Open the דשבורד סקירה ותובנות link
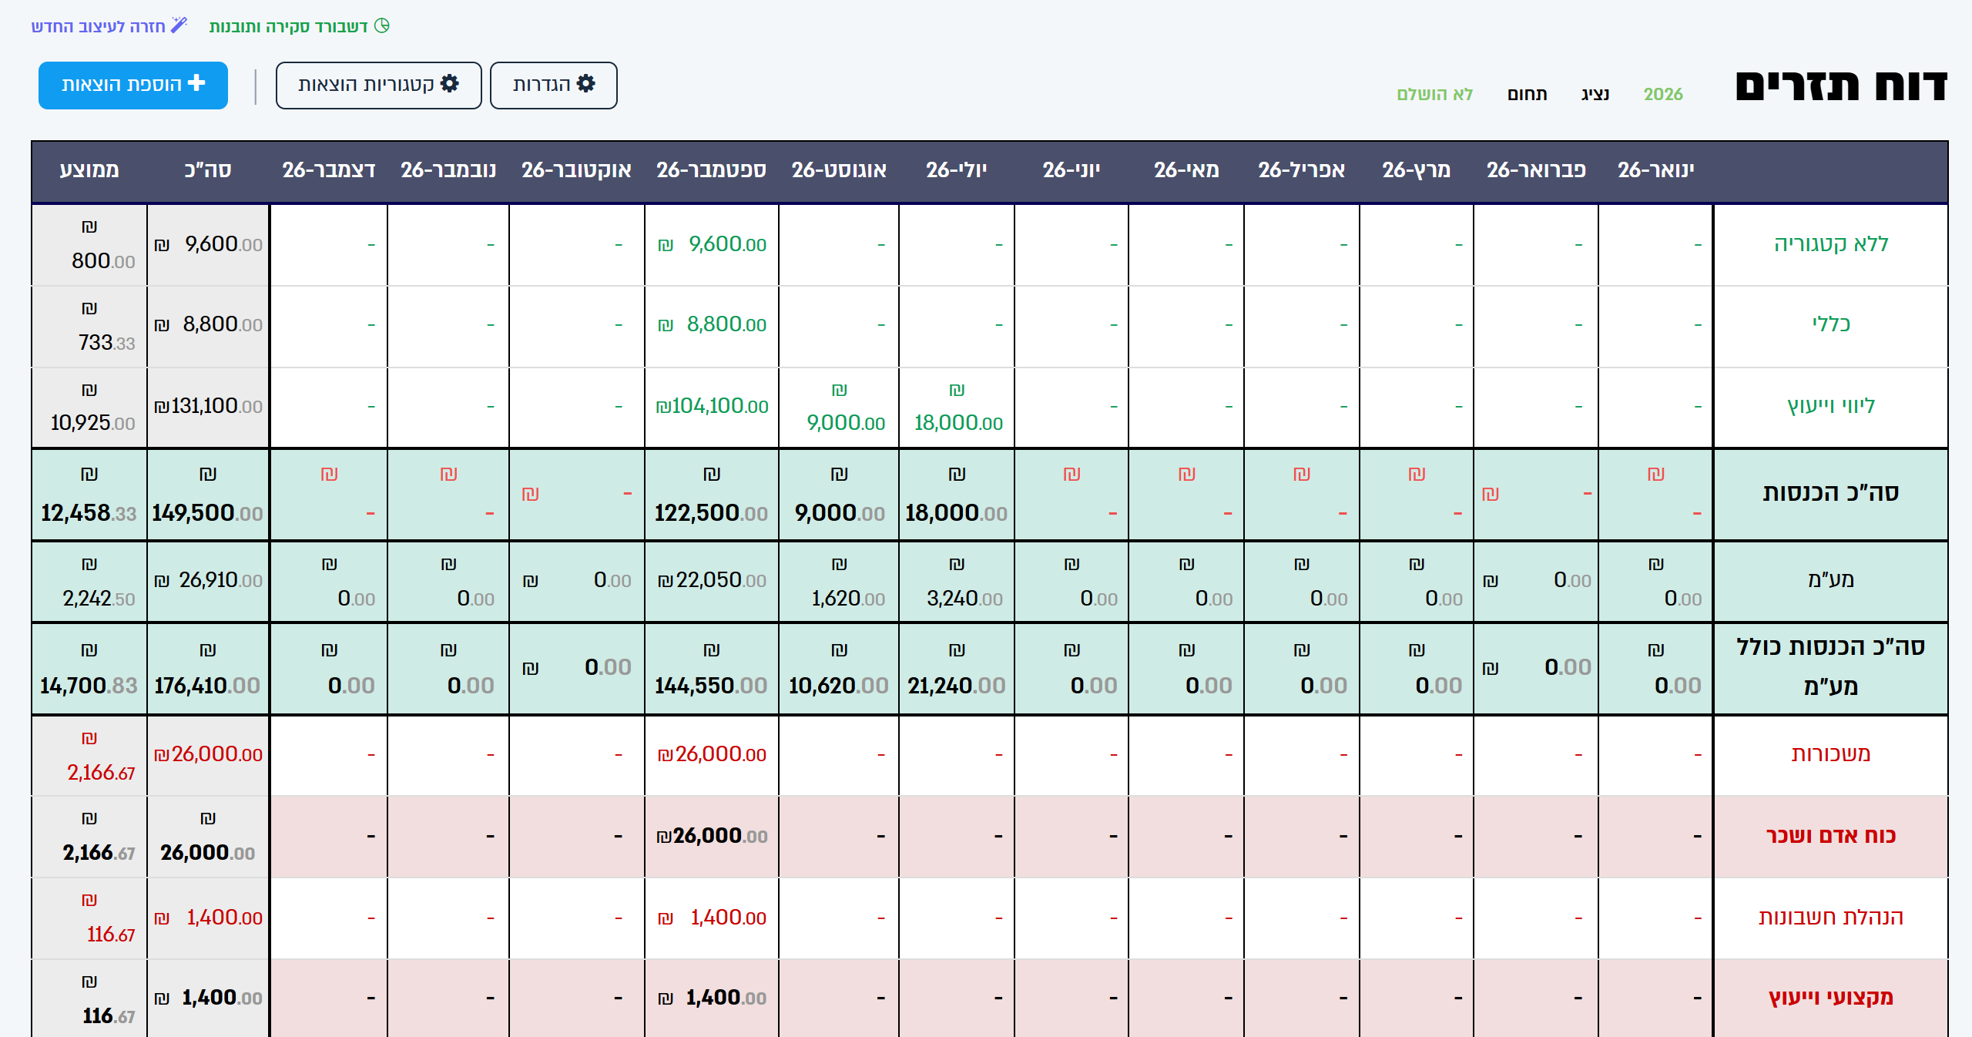This screenshot has width=1972, height=1037. (300, 26)
